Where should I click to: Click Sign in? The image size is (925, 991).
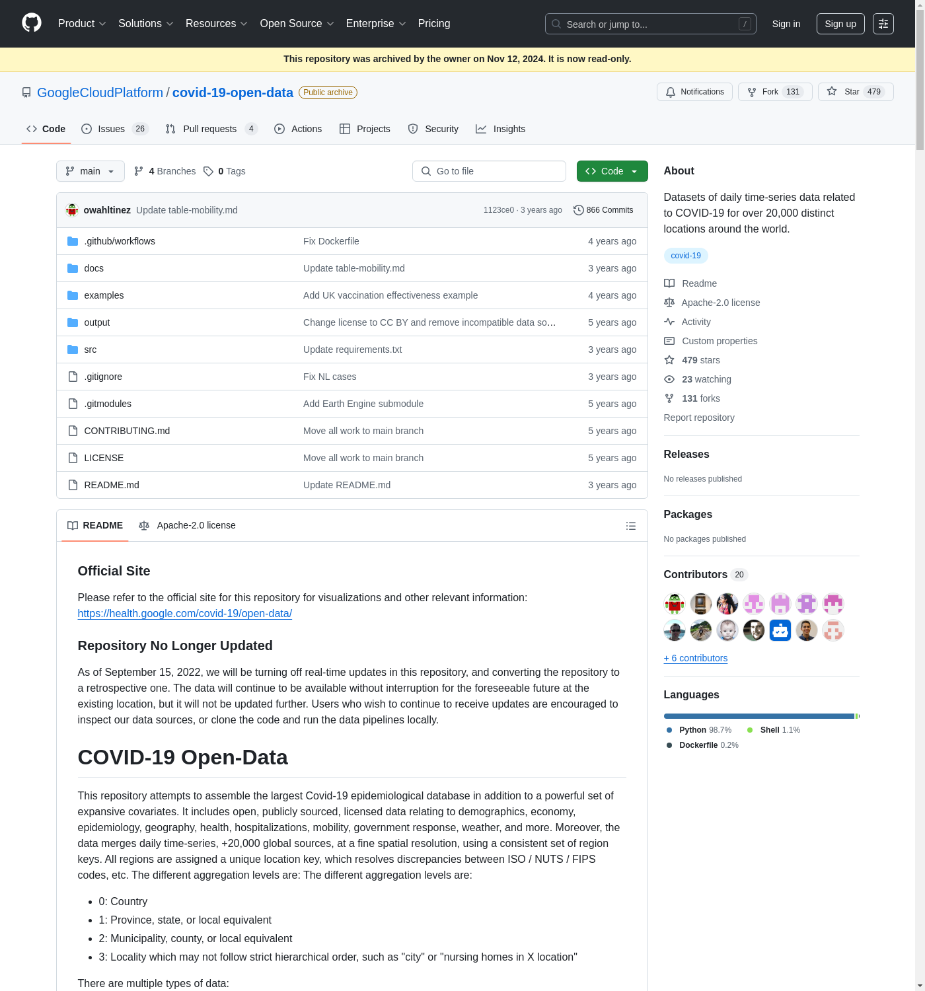point(786,24)
